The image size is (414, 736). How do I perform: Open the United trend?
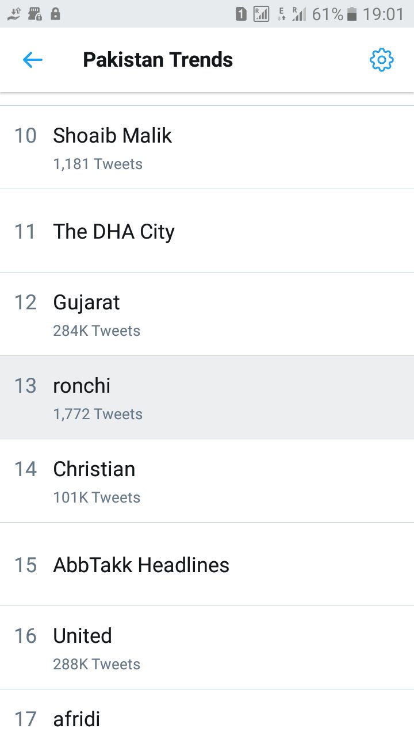pyautogui.click(x=82, y=637)
